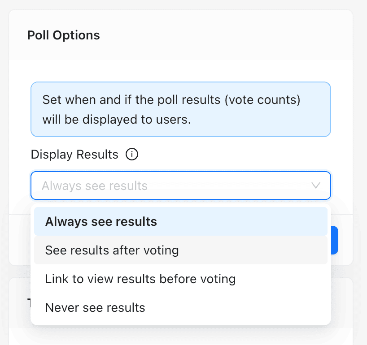The height and width of the screenshot is (345, 367).
Task: Click the info icon beside Display Results
Action: (x=132, y=155)
